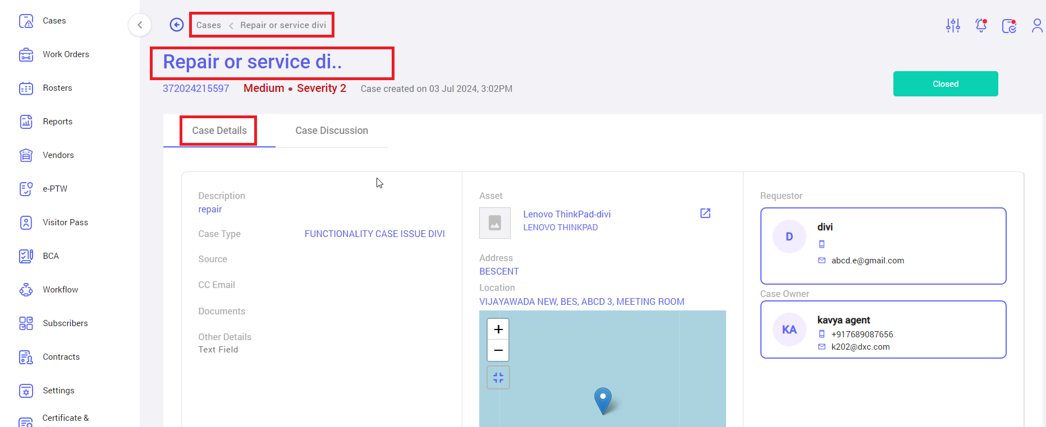This screenshot has height=427, width=1046.
Task: Click case owner phone +917689087656
Action: point(862,335)
